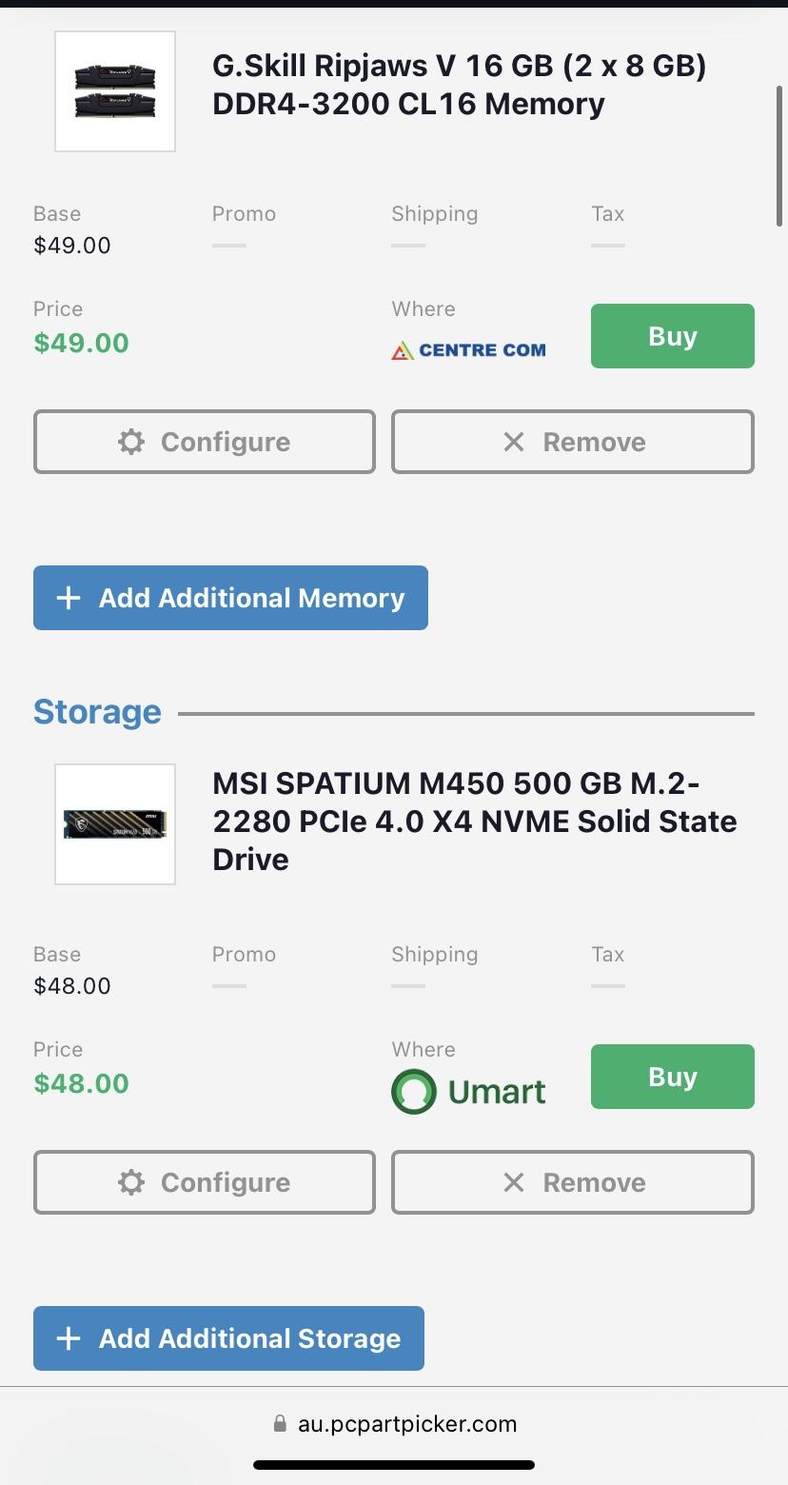The height and width of the screenshot is (1485, 788).
Task: Click the page scrollbar on the right edge
Action: pos(779,157)
